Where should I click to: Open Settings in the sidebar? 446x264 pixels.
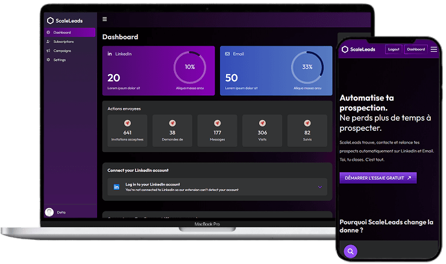point(60,60)
